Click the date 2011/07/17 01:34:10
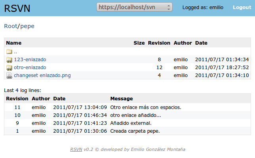 222,75
